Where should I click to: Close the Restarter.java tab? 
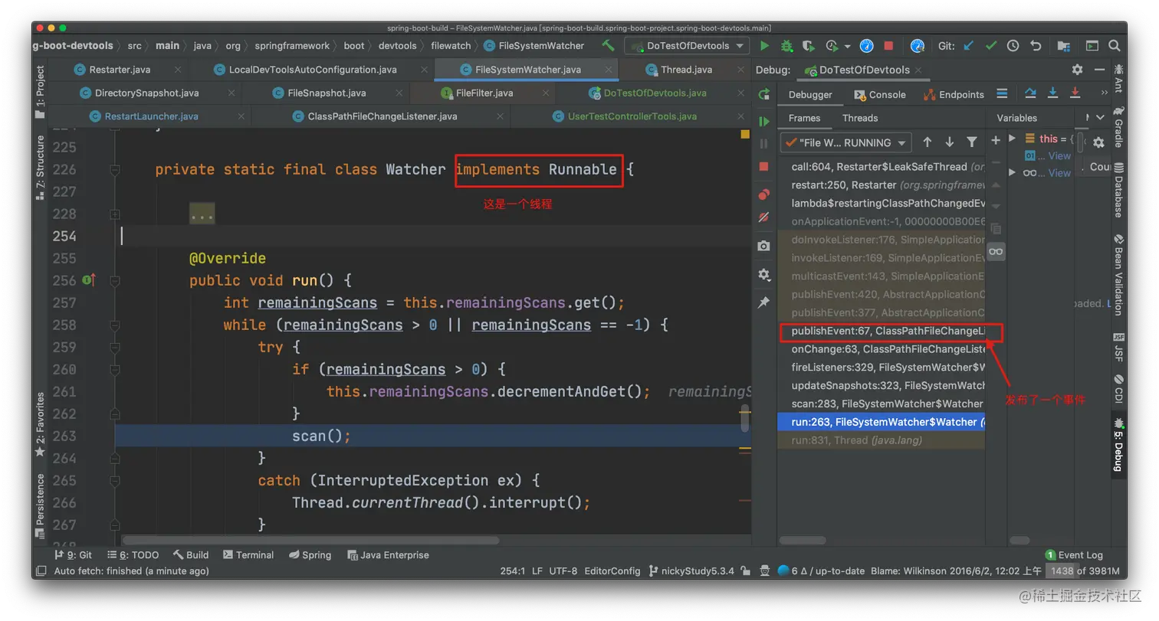click(x=178, y=70)
